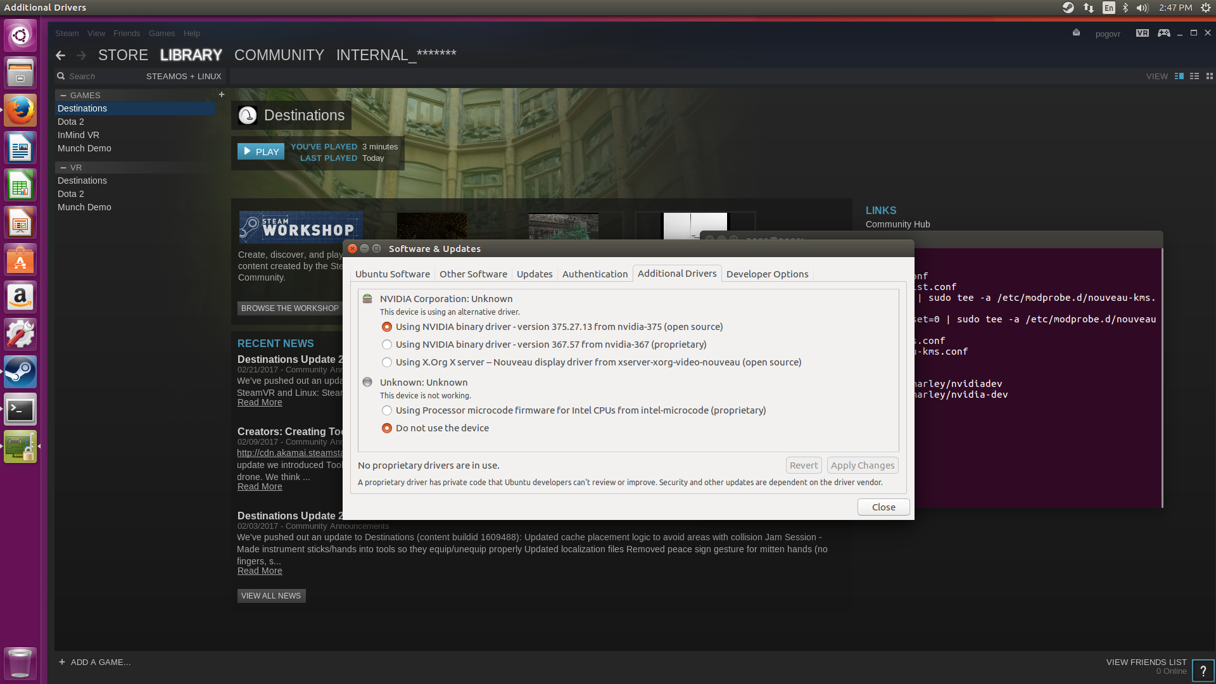The image size is (1216, 684).
Task: Collapse the VR category
Action: (63, 167)
